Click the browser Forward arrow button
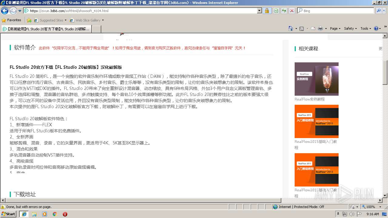 (13, 11)
